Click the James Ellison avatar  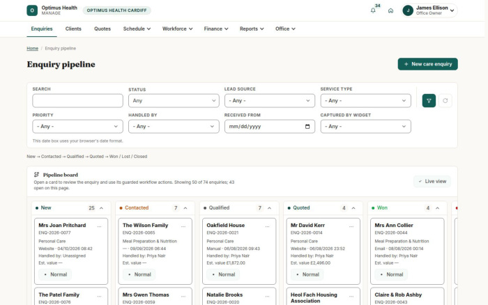tap(408, 10)
